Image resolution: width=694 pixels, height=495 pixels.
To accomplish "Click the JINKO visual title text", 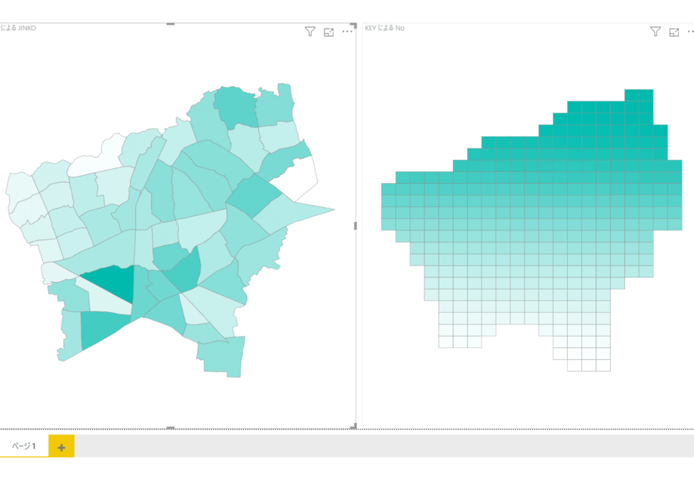I will click(x=18, y=28).
